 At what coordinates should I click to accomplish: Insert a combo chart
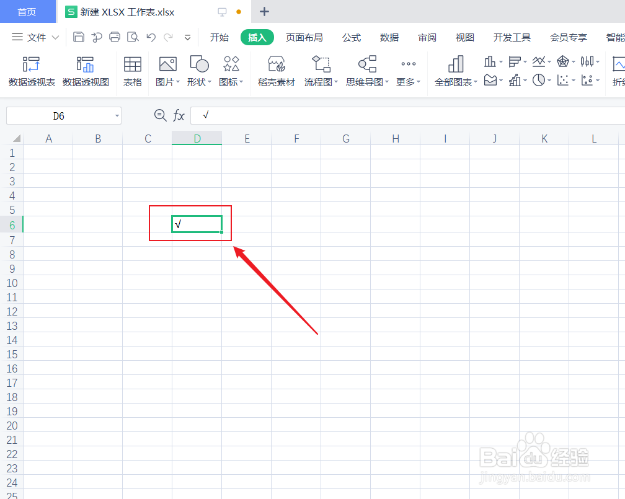click(515, 80)
